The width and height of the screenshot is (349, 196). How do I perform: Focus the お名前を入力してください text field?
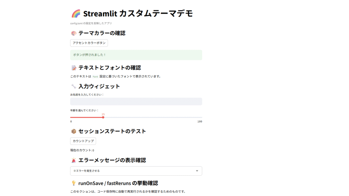(136, 101)
